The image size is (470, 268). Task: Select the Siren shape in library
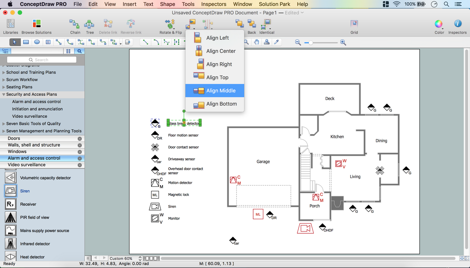tap(11, 191)
